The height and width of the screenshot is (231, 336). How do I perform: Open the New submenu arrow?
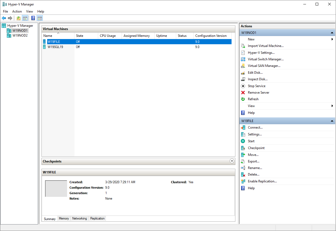[x=332, y=39]
